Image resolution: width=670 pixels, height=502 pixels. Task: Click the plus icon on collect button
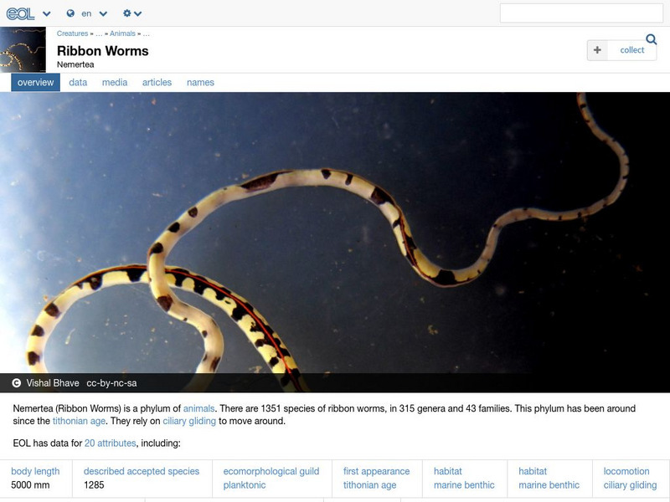pos(598,50)
